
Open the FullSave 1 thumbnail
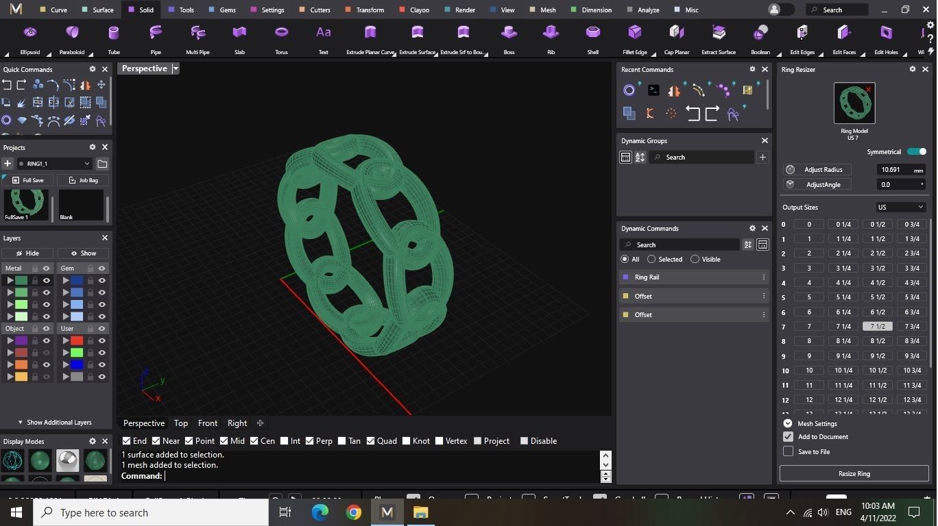pos(26,205)
